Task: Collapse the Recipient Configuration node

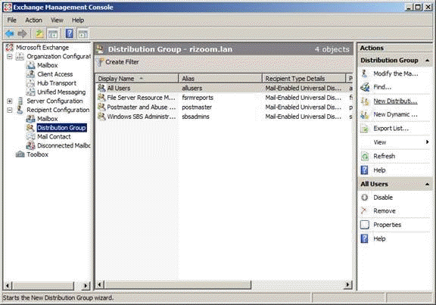Action: (x=10, y=110)
